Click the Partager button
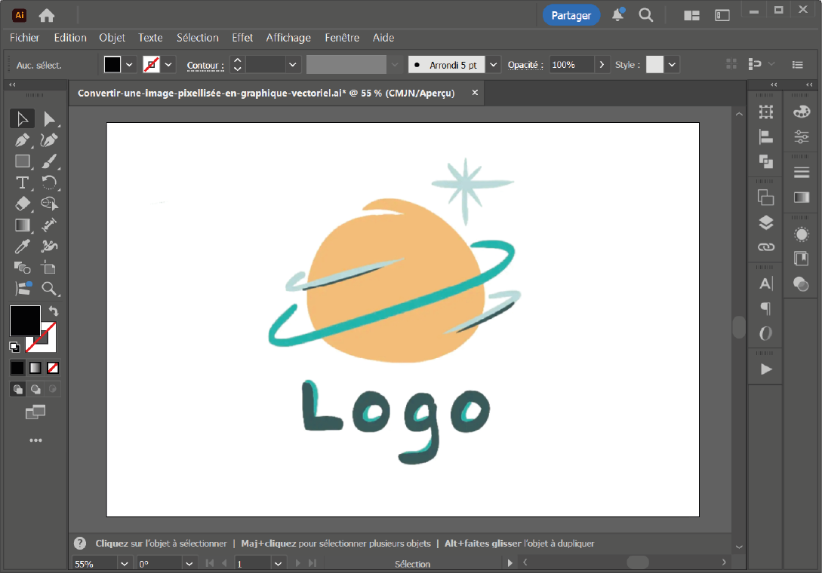The height and width of the screenshot is (573, 822). pyautogui.click(x=571, y=15)
